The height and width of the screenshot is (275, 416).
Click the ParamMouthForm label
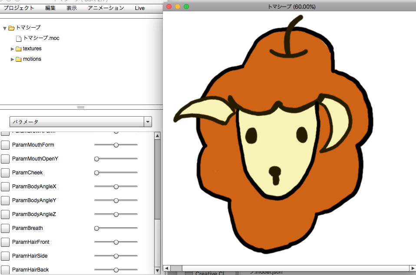33,144
